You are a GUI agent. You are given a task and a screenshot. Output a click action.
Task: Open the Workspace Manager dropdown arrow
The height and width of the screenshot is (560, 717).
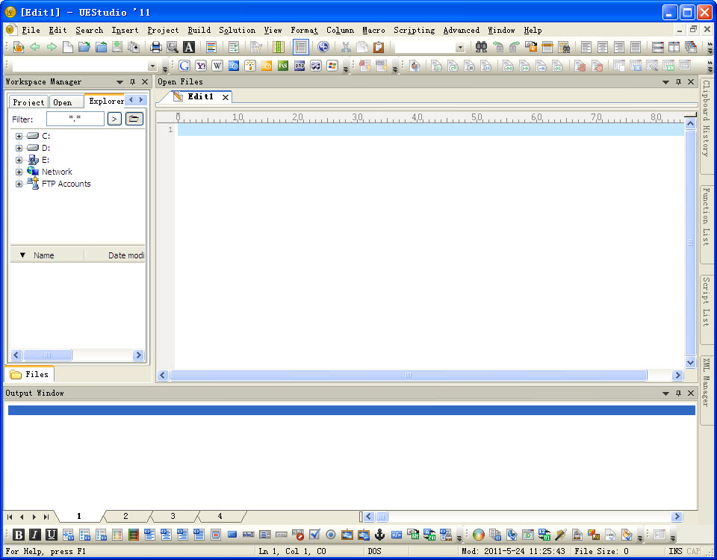tap(119, 82)
